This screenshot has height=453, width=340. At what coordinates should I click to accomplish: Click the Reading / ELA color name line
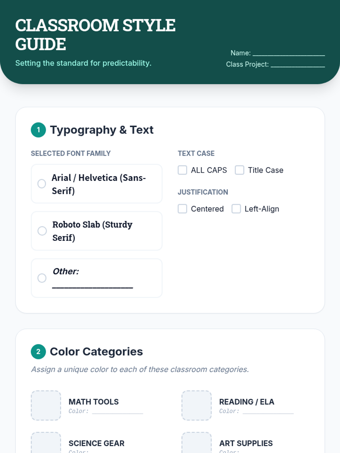tap(268, 411)
